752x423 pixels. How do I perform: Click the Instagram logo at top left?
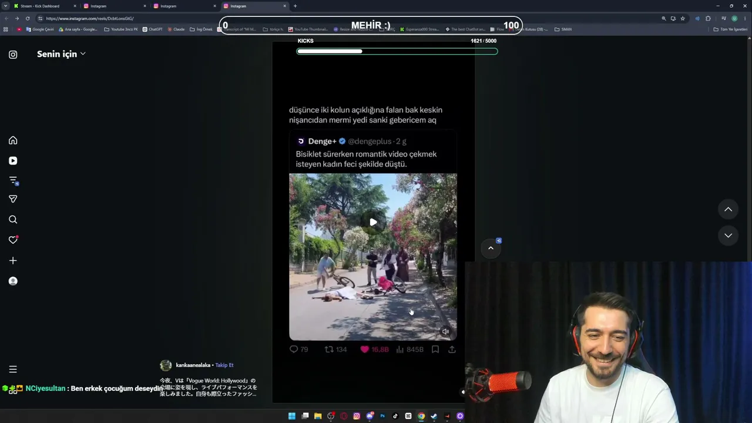coord(13,55)
